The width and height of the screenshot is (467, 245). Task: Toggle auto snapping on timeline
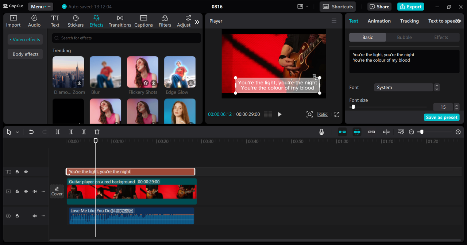point(357,132)
